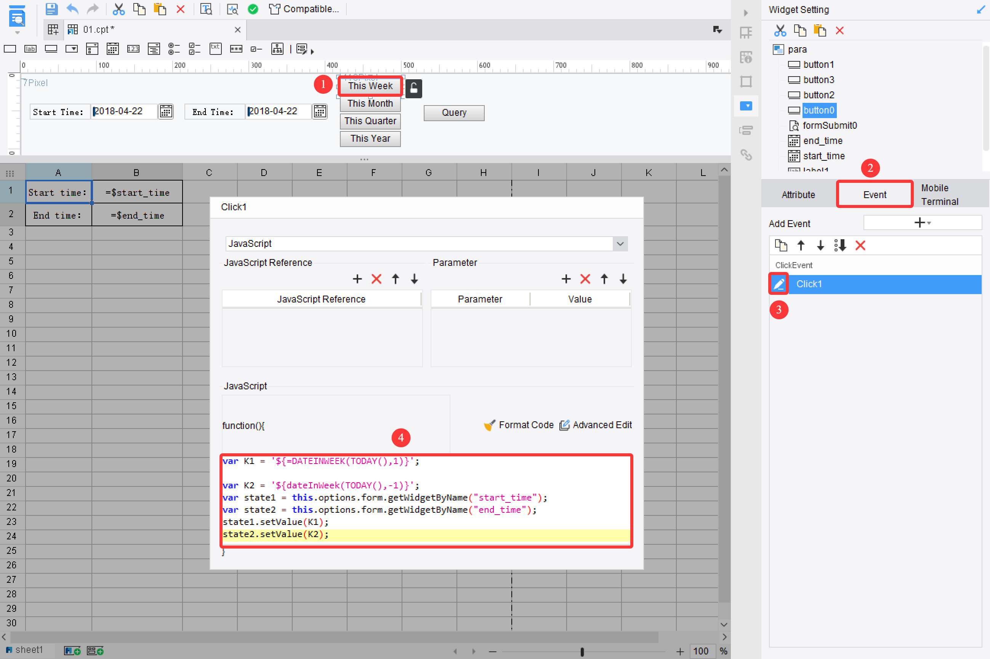The image size is (990, 659).
Task: Click the Query button
Action: [453, 113]
